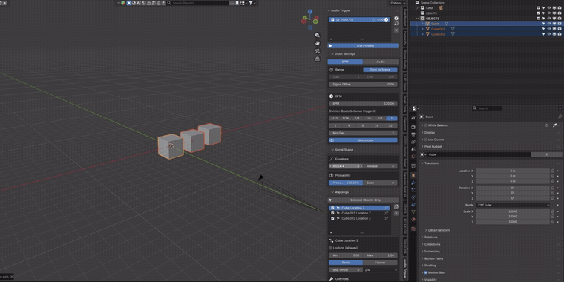This screenshot has height=282, width=564.
Task: Switch to the BPM input tab
Action: click(x=345, y=62)
